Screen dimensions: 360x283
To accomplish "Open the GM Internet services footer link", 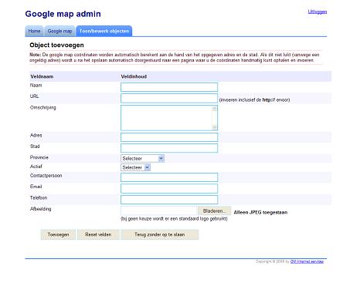I will 307,261.
